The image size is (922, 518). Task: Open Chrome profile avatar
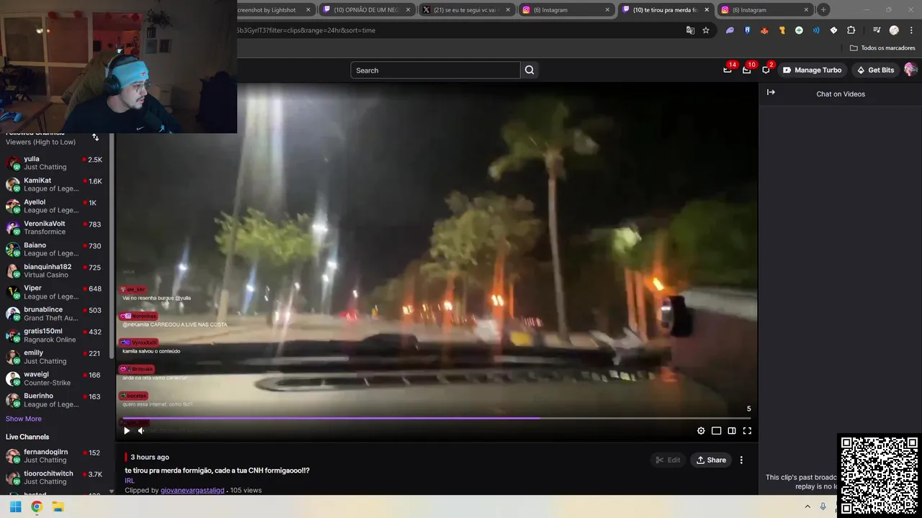894,30
